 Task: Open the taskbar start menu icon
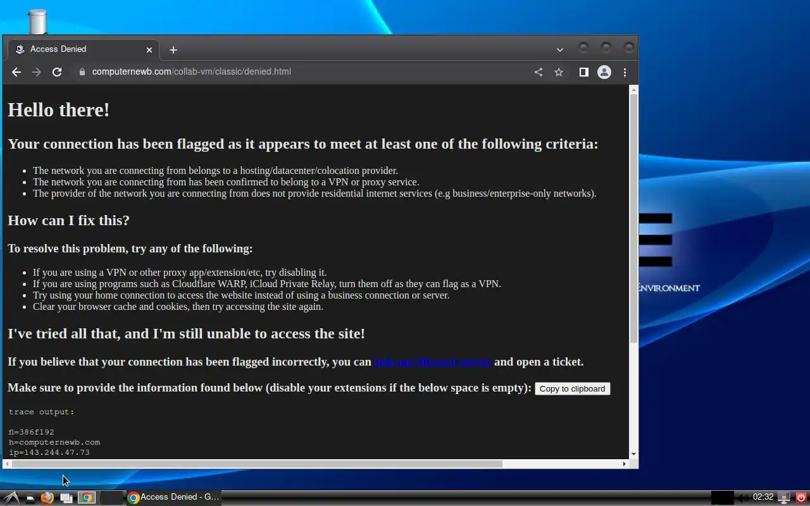pyautogui.click(x=11, y=498)
